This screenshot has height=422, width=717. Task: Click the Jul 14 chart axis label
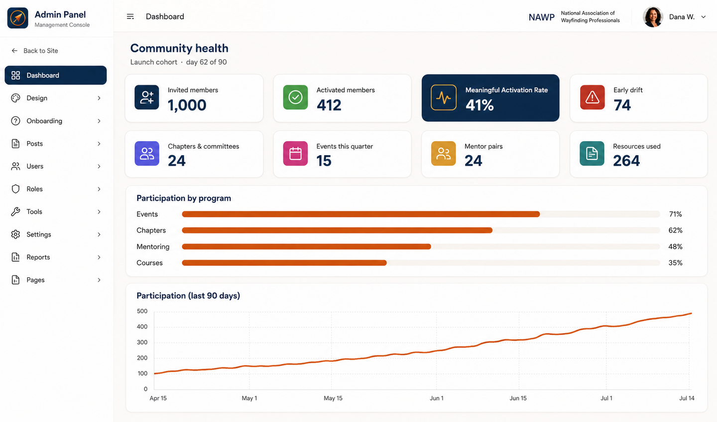(687, 398)
